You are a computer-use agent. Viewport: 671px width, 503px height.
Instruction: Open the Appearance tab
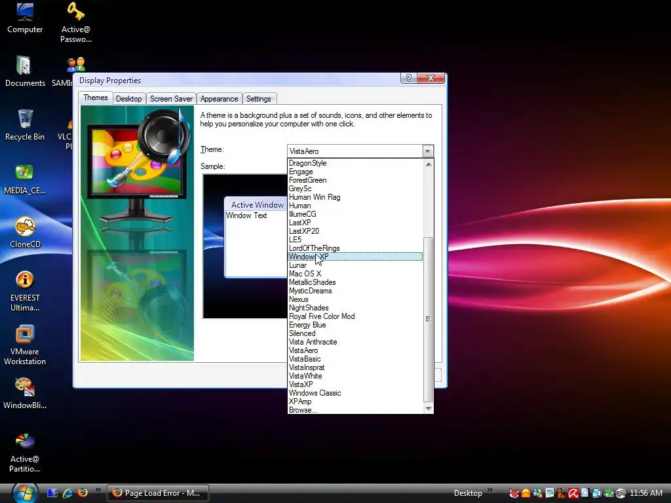[x=219, y=99]
